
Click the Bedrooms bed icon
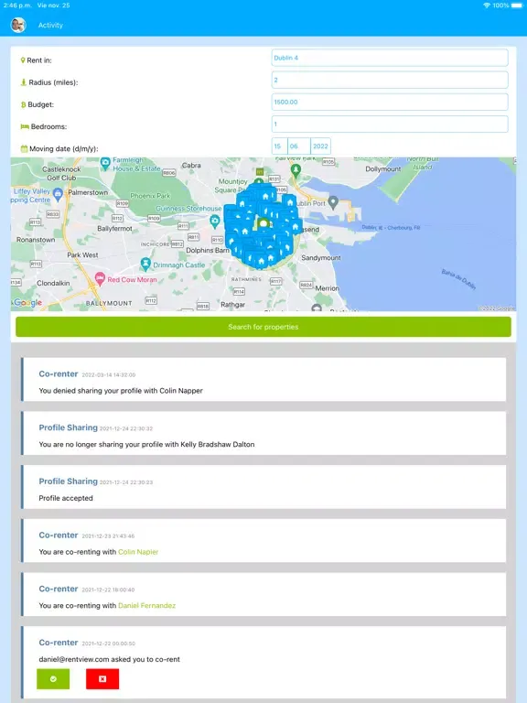click(x=25, y=126)
